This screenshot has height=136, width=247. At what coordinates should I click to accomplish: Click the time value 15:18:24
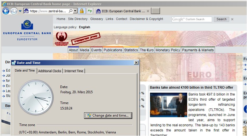pos(66,108)
